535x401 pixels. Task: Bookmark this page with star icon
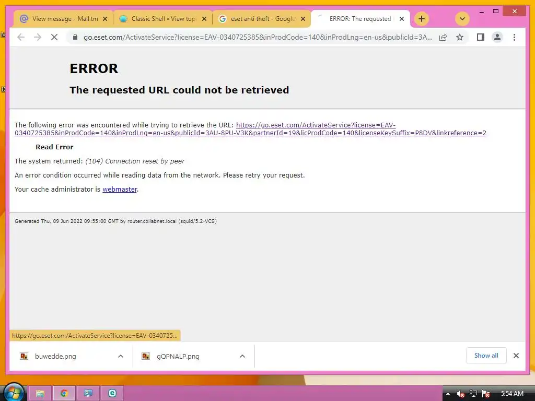[x=460, y=37]
